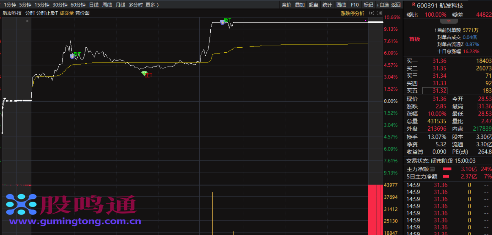Click the info icon before 当前封单额
The image size is (492, 235).
435,30
